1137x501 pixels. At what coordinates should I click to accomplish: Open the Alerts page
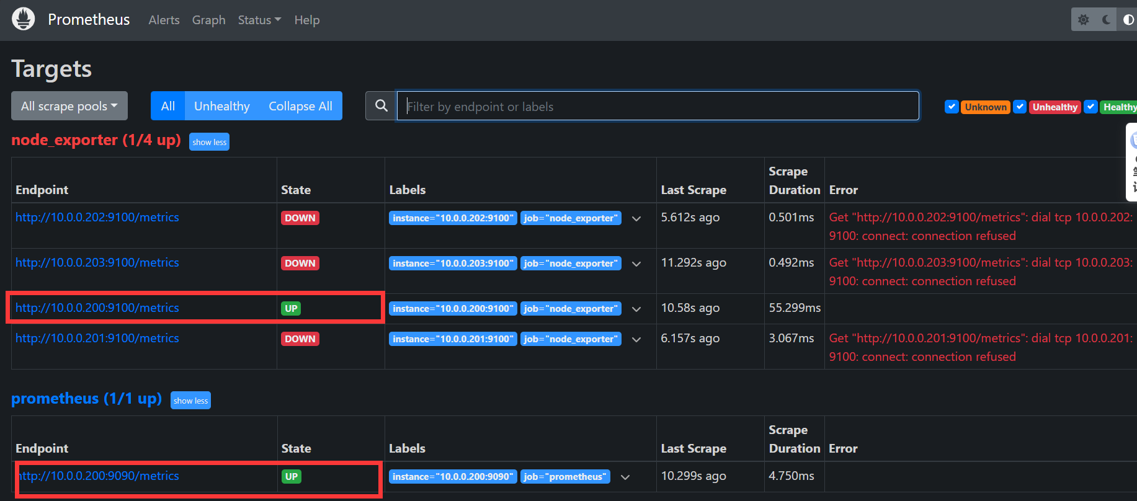tap(164, 20)
